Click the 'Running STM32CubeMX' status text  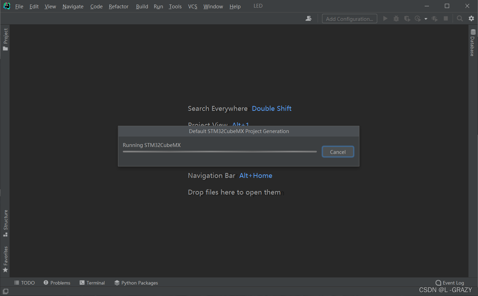tap(152, 145)
